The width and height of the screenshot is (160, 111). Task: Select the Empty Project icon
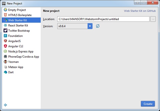5,10
